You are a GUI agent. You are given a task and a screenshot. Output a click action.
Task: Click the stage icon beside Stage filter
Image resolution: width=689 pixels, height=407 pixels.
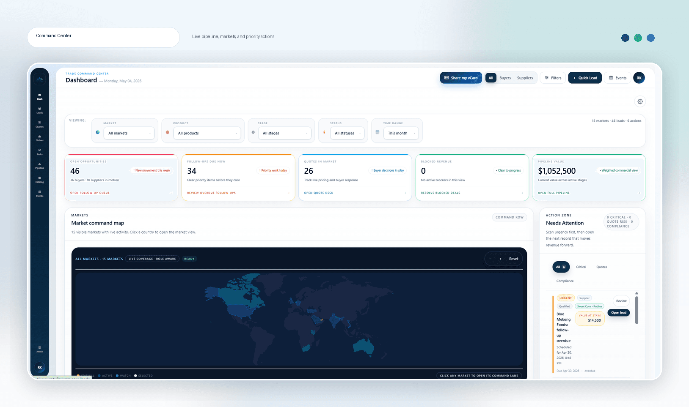pos(253,132)
